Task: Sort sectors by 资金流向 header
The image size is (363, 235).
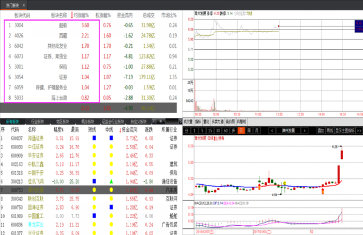Action: (x=125, y=16)
